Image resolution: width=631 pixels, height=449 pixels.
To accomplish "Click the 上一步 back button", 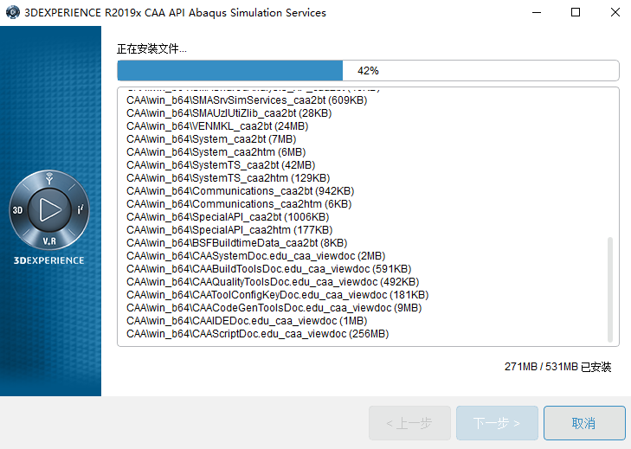I will (x=409, y=423).
